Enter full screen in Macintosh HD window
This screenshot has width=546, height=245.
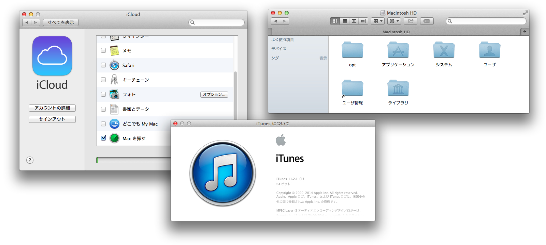(x=525, y=13)
